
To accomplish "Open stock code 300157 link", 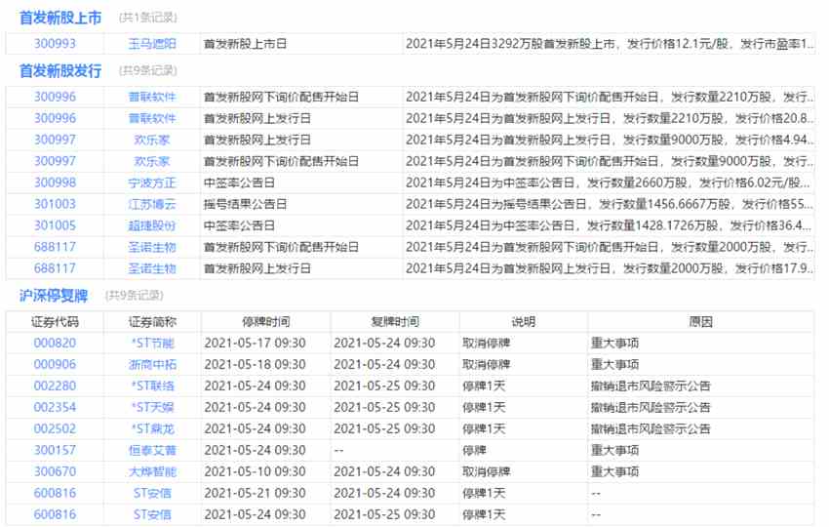I will (55, 450).
